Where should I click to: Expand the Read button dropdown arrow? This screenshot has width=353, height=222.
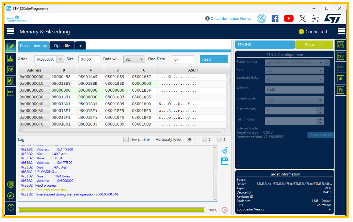click(224, 59)
